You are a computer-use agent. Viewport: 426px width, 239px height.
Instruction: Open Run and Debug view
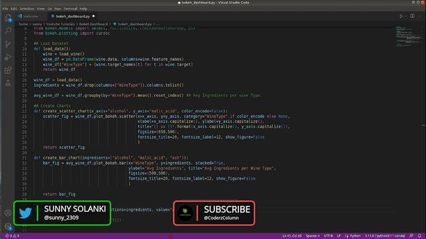click(x=8, y=57)
